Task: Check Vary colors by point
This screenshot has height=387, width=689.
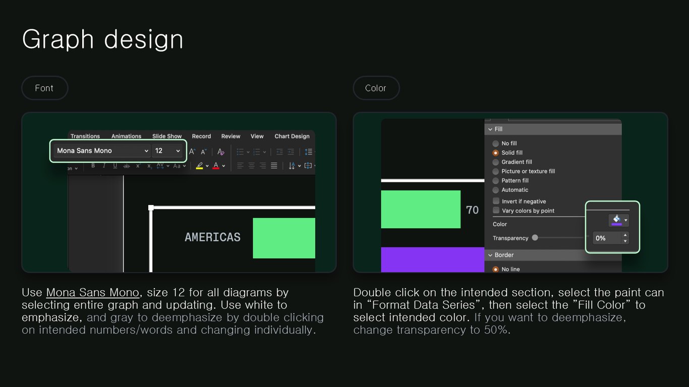Action: [496, 211]
